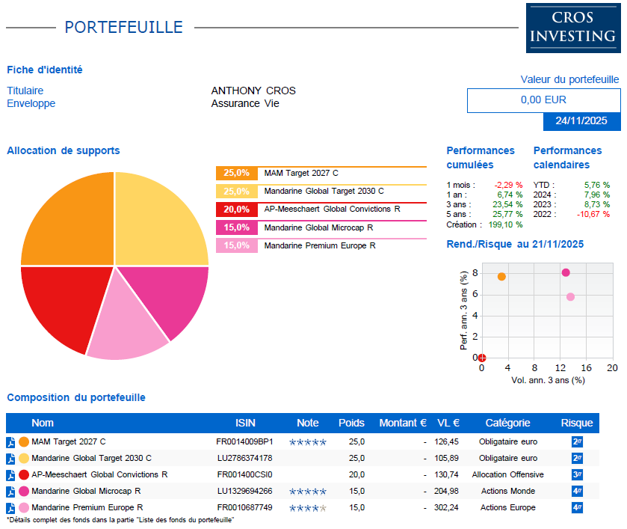Click the 24/11/2025 date box
The image size is (627, 529).
582,121
